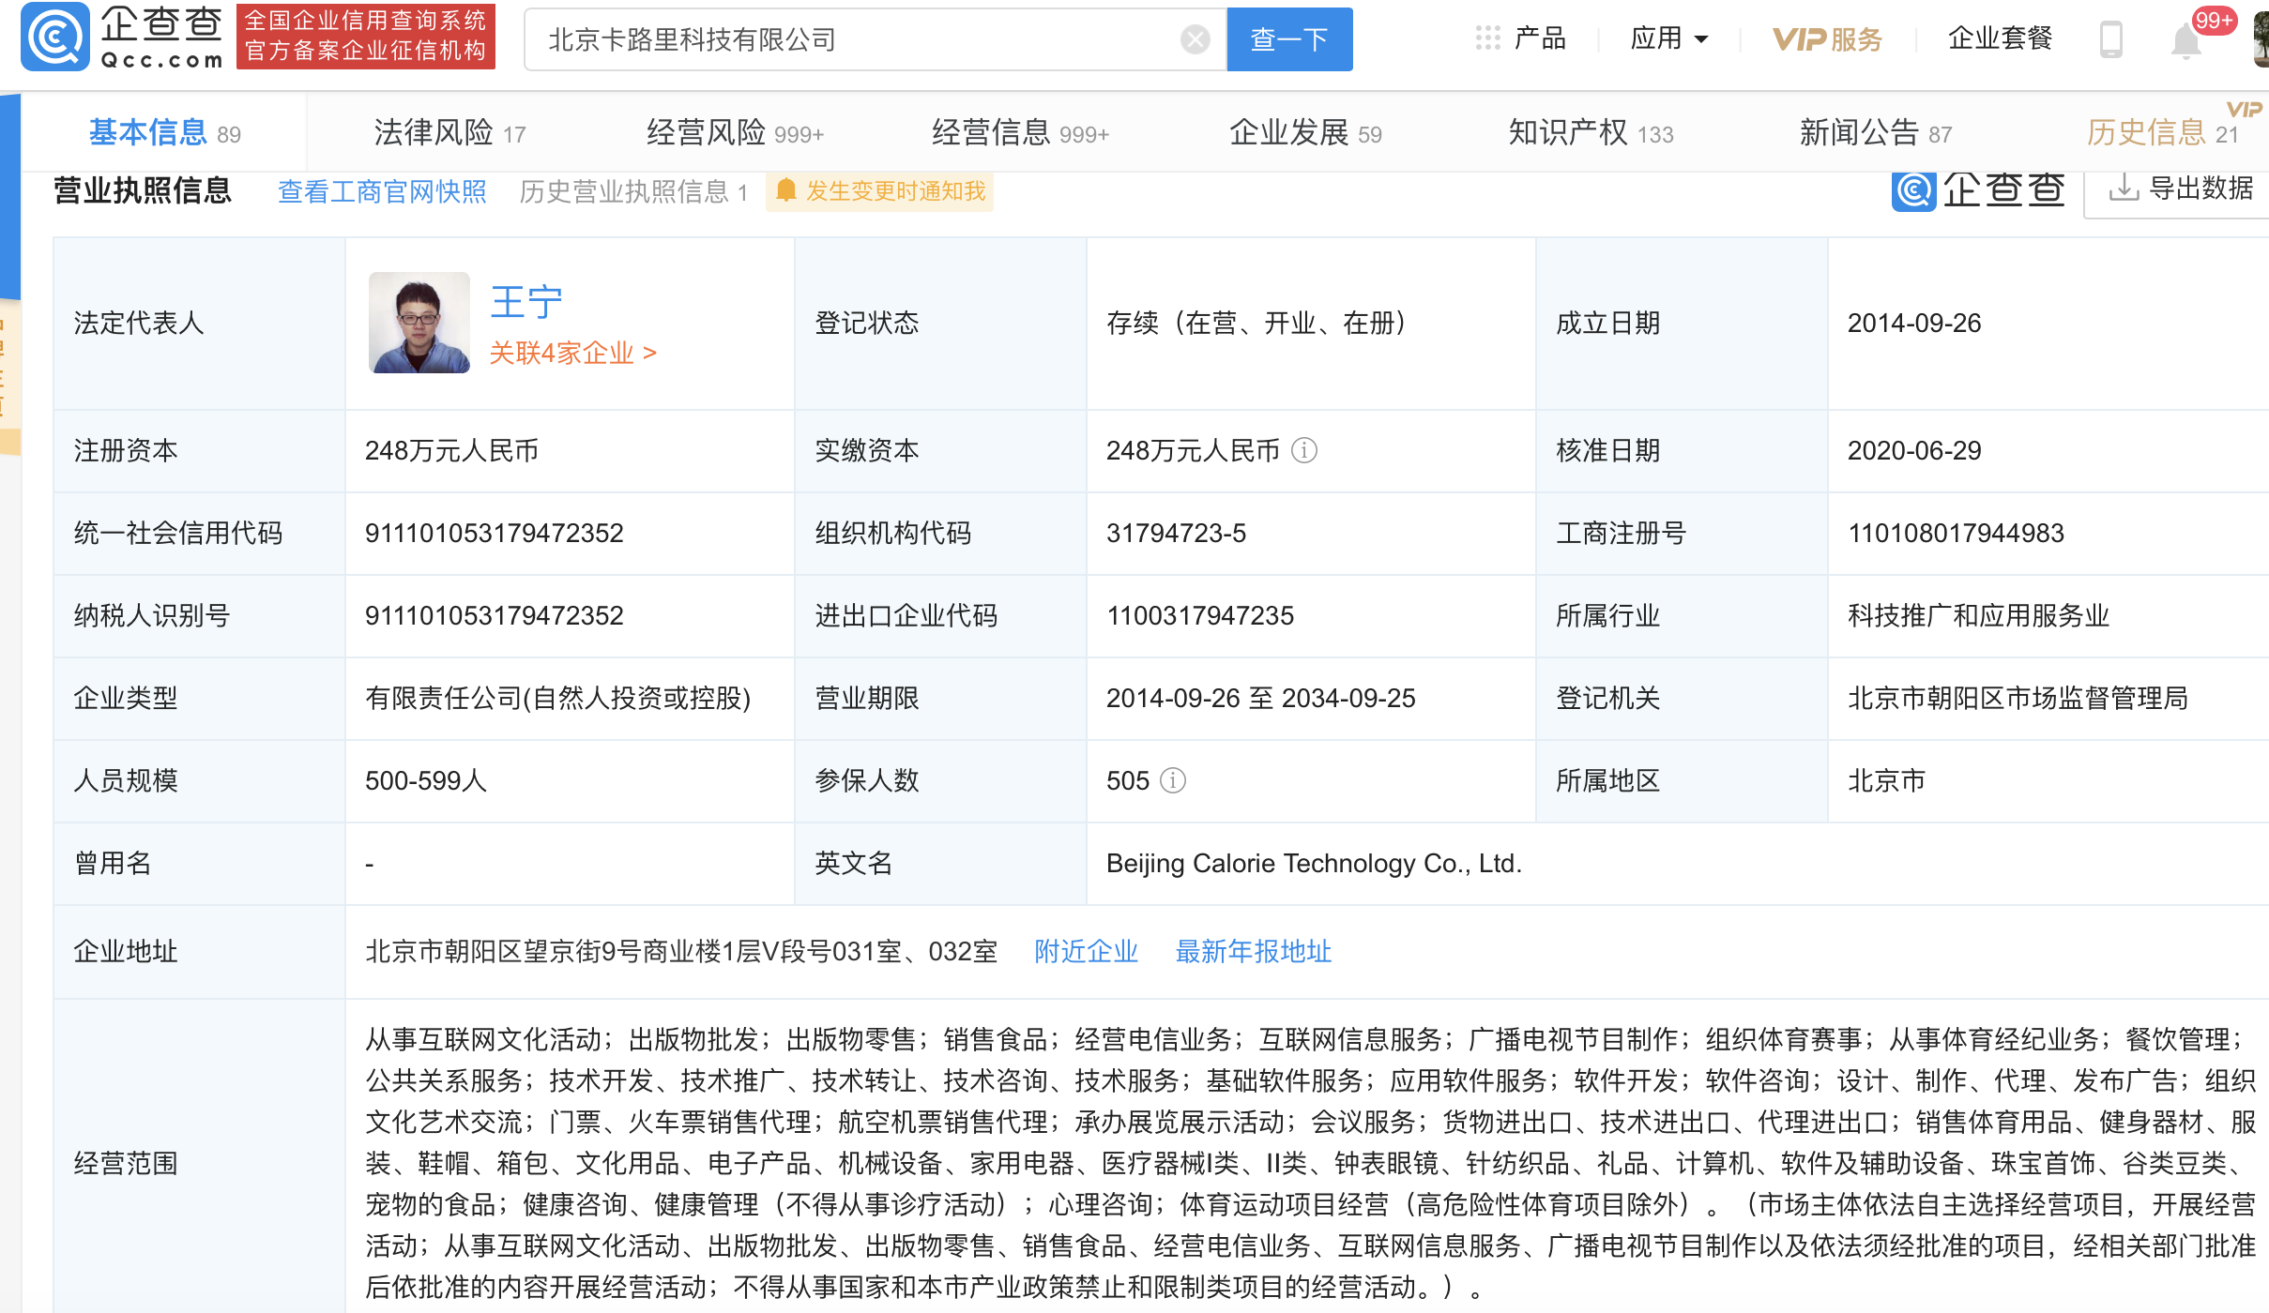This screenshot has width=2269, height=1313.
Task: Switch to the 新闻公告 tab
Action: pyautogui.click(x=1876, y=133)
